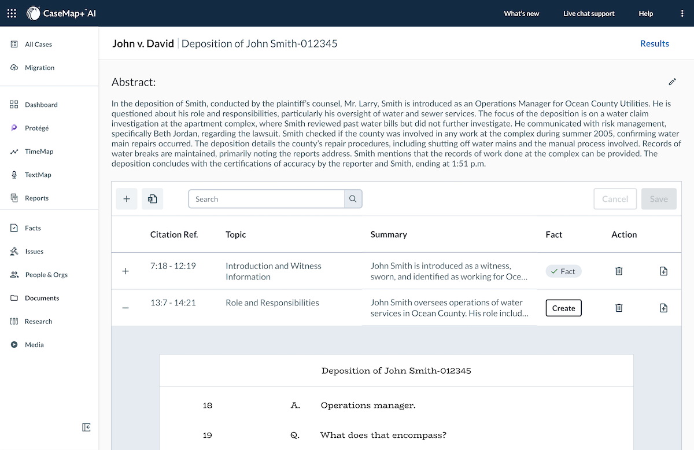
Task: Delete the Introduction and Witness Information row
Action: (x=619, y=271)
